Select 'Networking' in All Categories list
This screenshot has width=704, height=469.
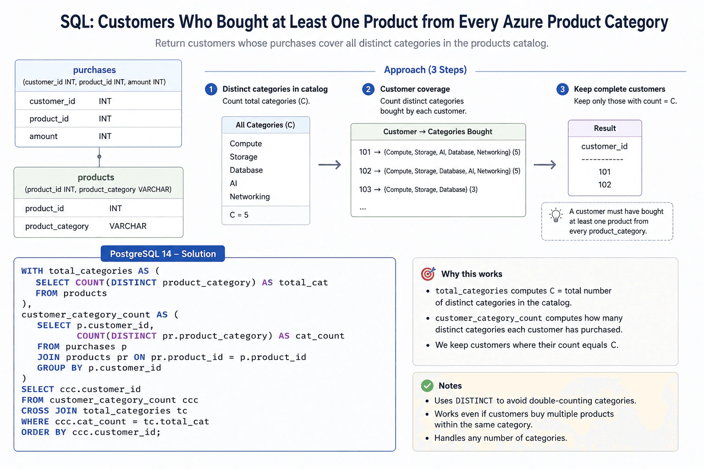[x=250, y=196]
